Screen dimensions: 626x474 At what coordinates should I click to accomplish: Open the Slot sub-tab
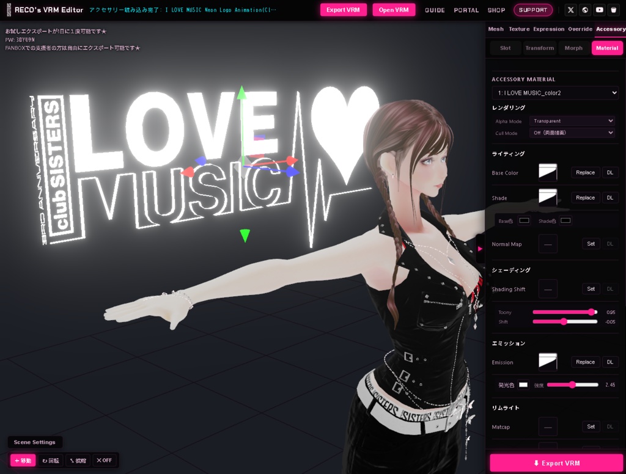click(x=506, y=48)
